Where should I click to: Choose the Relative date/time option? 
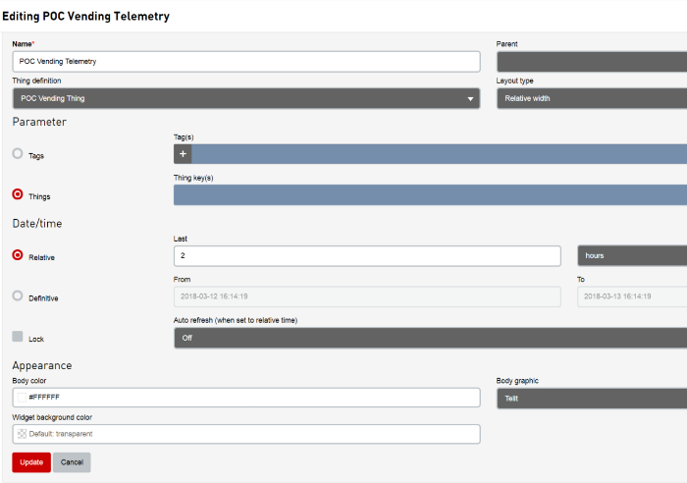pos(18,254)
